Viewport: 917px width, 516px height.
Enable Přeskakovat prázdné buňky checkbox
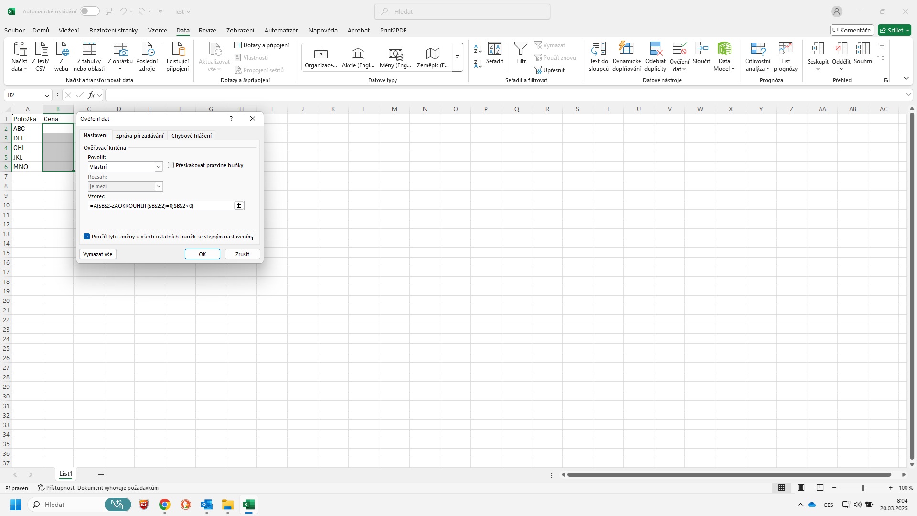[x=171, y=165]
